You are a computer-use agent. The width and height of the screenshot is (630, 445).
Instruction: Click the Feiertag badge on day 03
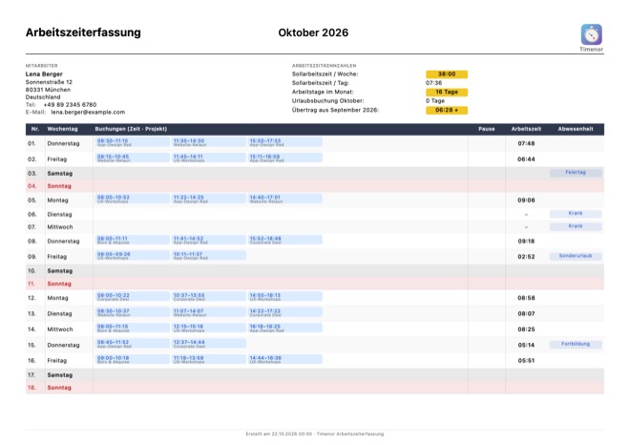576,173
